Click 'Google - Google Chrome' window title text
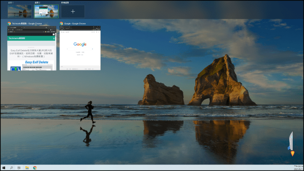304x171 pixels. tap(75, 23)
